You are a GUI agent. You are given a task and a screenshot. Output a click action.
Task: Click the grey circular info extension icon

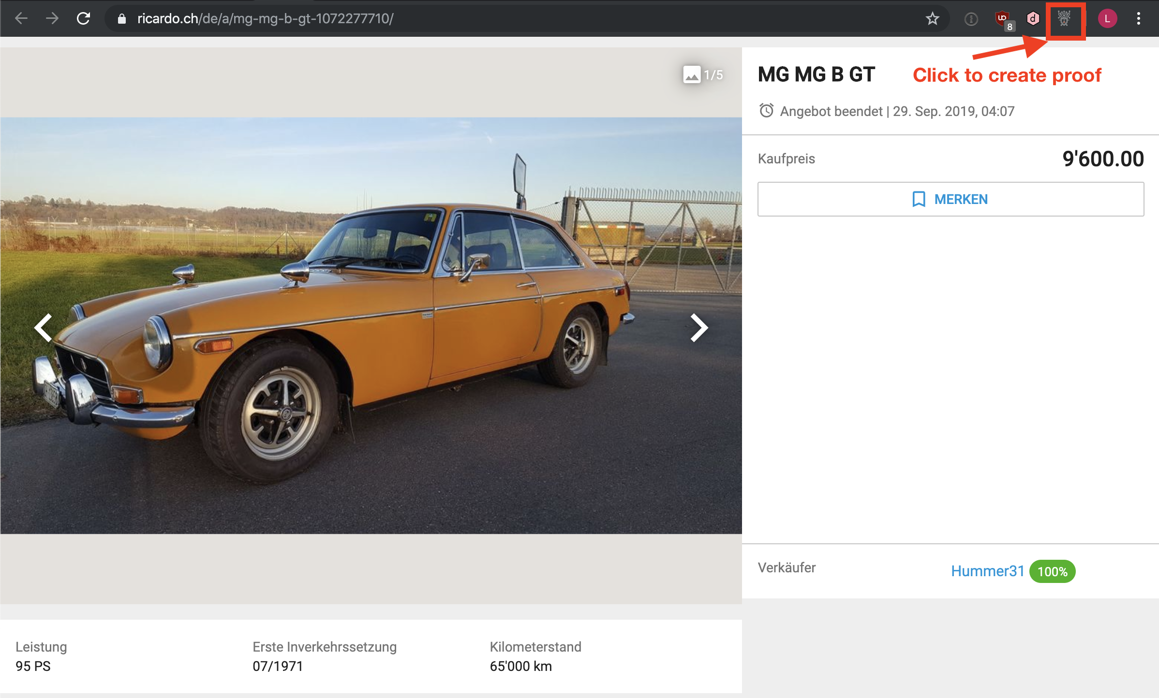coord(971,19)
